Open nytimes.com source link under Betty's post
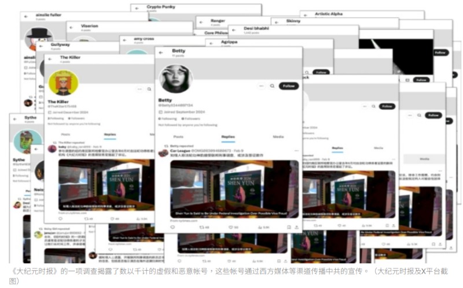463x288 pixels. [184, 220]
